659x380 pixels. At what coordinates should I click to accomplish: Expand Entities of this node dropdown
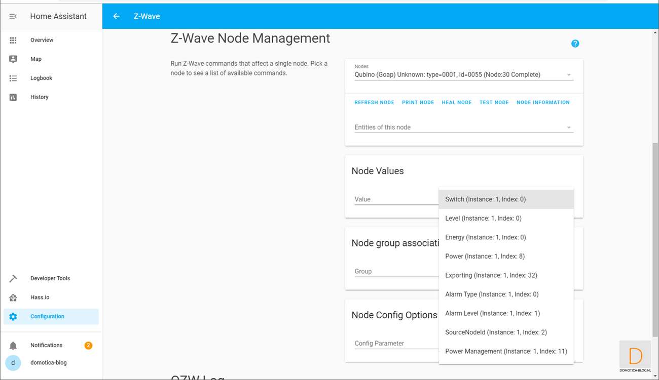point(568,128)
